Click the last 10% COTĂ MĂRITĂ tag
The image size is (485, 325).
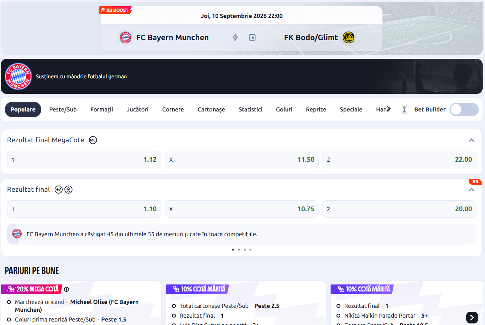tap(362, 289)
